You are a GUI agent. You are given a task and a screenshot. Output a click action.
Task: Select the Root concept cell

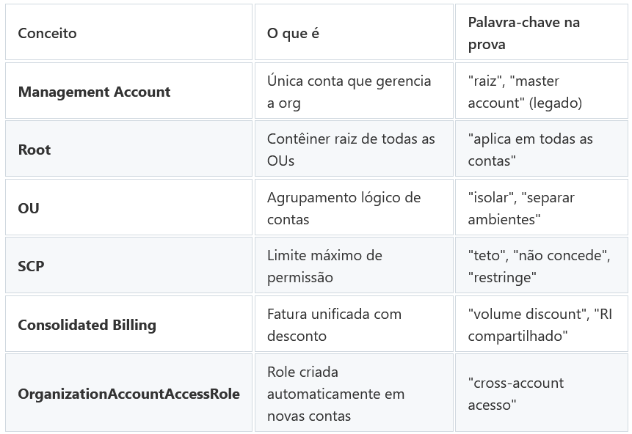coord(128,149)
